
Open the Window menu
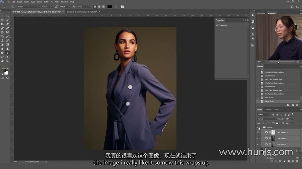click(x=64, y=2)
